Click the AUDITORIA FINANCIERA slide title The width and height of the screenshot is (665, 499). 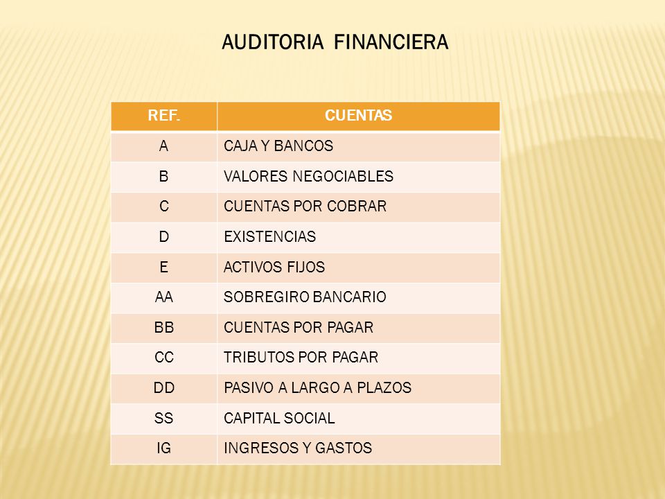[x=335, y=42]
